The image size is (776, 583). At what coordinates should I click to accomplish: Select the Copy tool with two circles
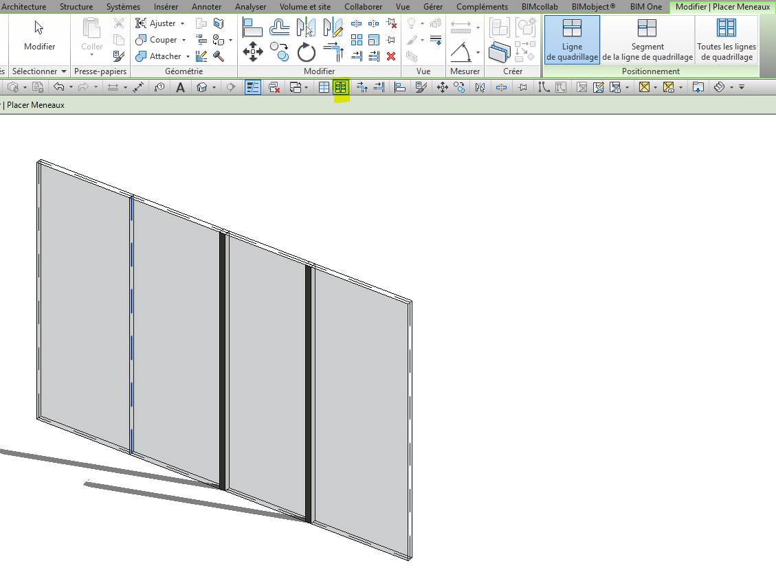coord(279,52)
